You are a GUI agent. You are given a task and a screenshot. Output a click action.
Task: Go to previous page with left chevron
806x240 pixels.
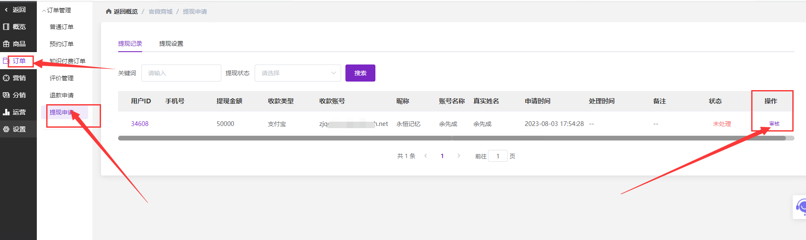425,156
